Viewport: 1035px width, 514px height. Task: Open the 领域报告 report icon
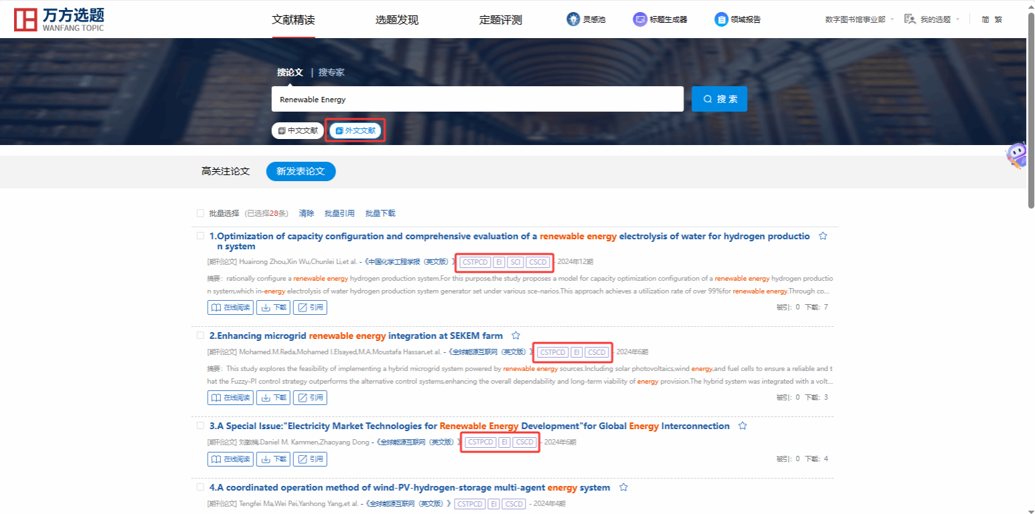click(x=721, y=19)
